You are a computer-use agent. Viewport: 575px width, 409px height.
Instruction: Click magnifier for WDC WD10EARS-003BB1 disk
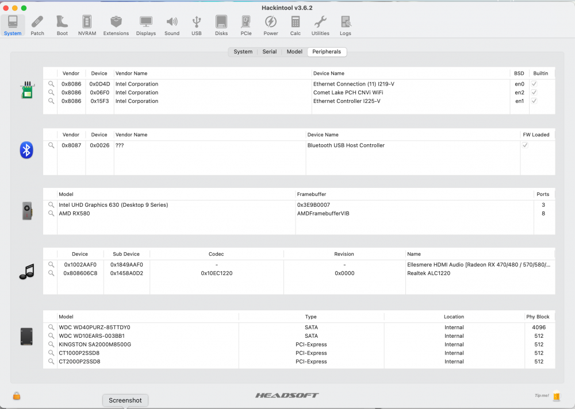51,335
